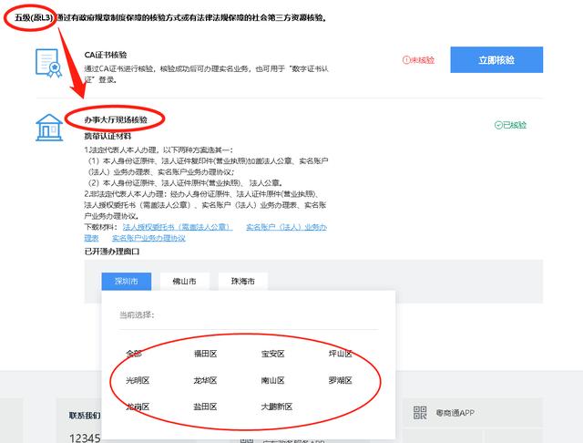The width and height of the screenshot is (583, 443).
Task: Choose 盐田区 district
Action: click(205, 407)
